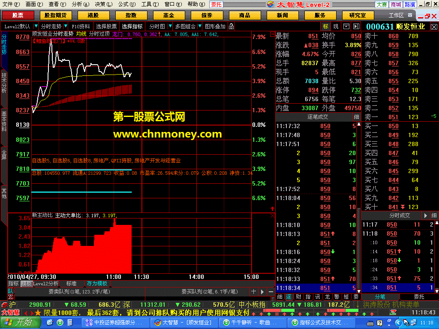Click the red arrow icon beside 最新
The image size is (439, 329).
[x=272, y=34]
